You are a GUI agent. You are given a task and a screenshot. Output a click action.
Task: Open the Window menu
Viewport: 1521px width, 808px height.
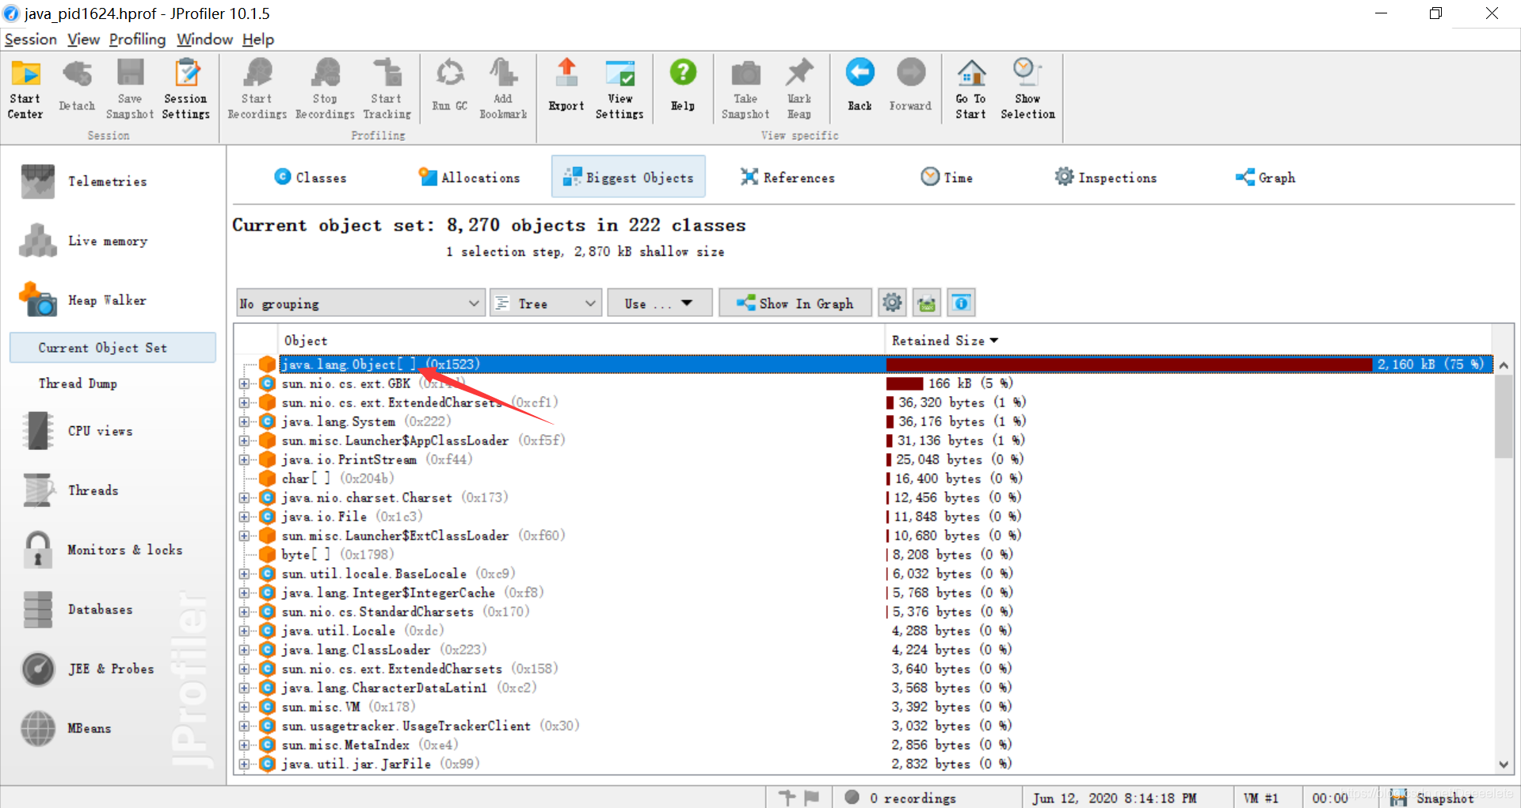(204, 39)
